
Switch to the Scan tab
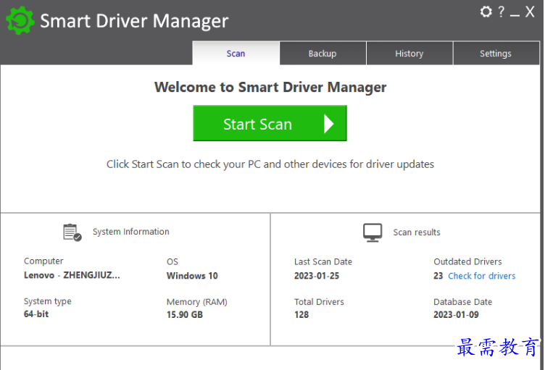click(x=236, y=53)
